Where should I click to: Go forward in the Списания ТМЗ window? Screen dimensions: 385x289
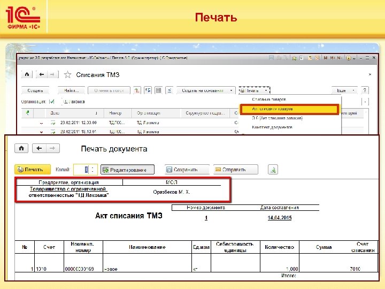pos(52,74)
